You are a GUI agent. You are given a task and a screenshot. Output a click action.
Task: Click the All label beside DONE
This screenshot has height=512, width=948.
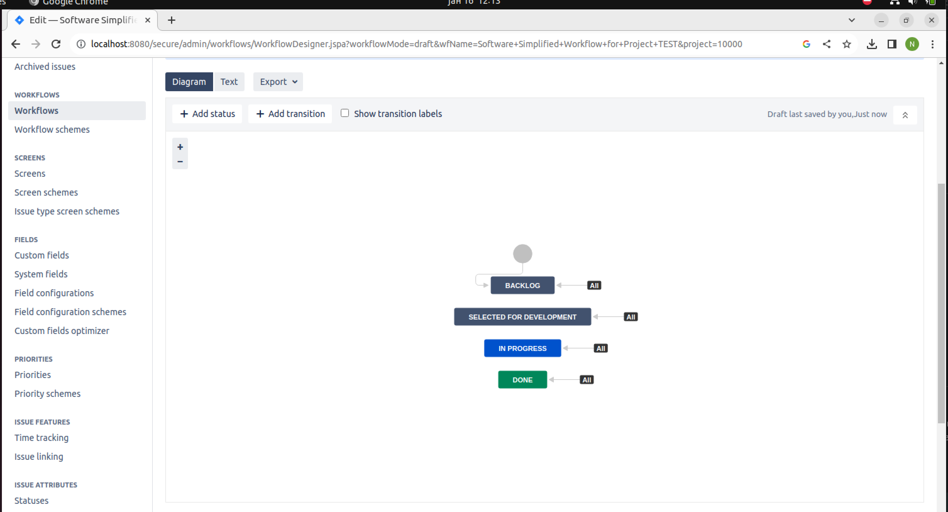tap(587, 380)
